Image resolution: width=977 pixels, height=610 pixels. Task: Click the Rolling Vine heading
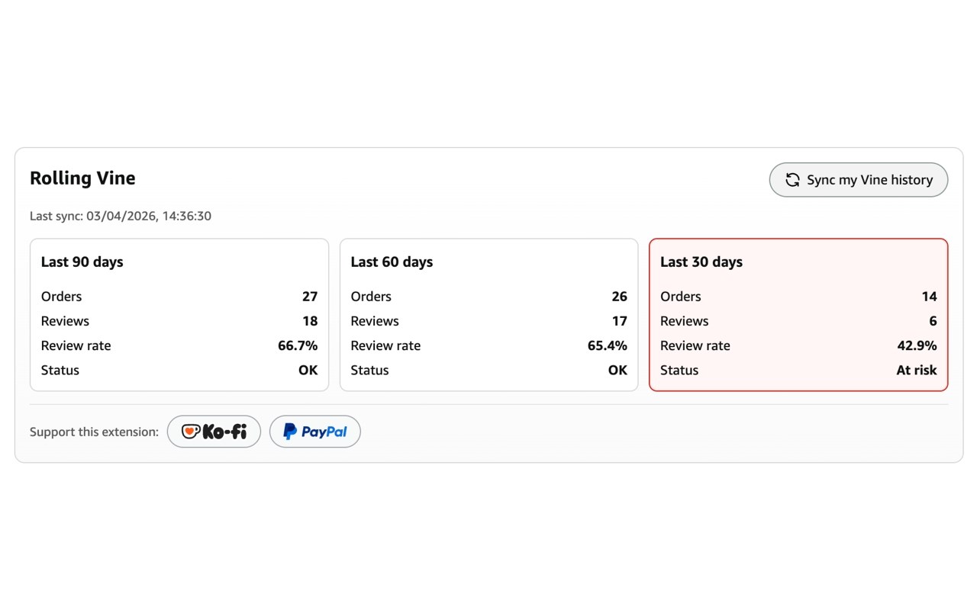pos(82,178)
